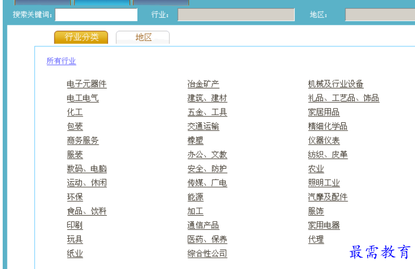This screenshot has width=415, height=269.
Task: Select the 照明工业 category link
Action: tap(324, 183)
